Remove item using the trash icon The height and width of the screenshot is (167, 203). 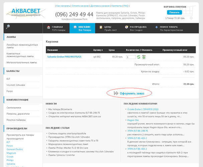click(143, 57)
